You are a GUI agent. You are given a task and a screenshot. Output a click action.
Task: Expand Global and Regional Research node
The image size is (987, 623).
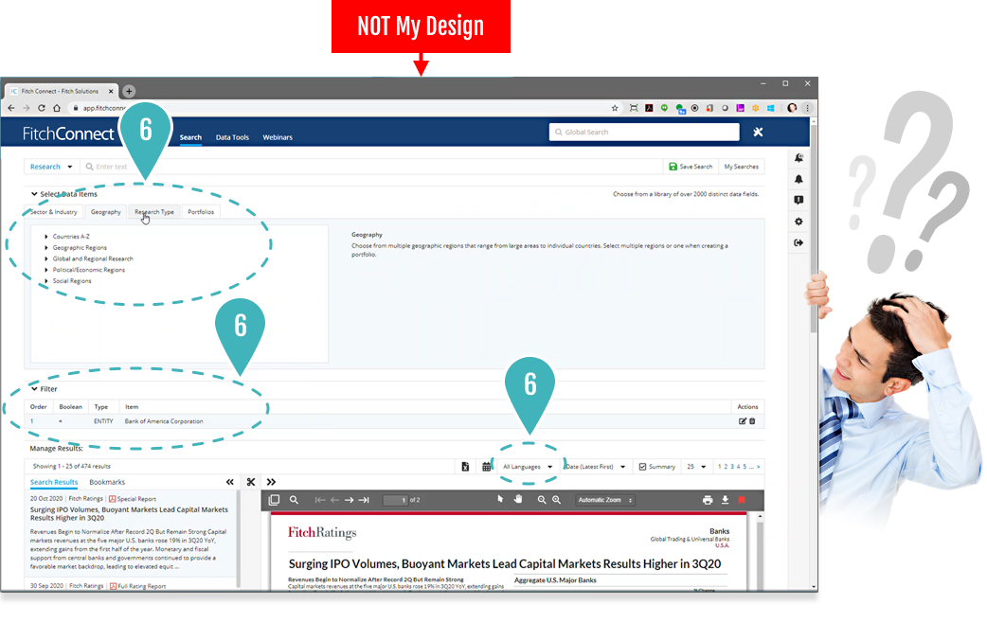click(x=46, y=258)
